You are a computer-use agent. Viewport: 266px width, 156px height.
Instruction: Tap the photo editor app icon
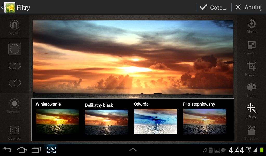(10, 8)
